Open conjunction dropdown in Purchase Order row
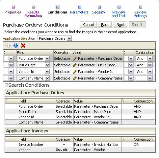This screenshot has width=159, height=158. pyautogui.click(x=150, y=58)
